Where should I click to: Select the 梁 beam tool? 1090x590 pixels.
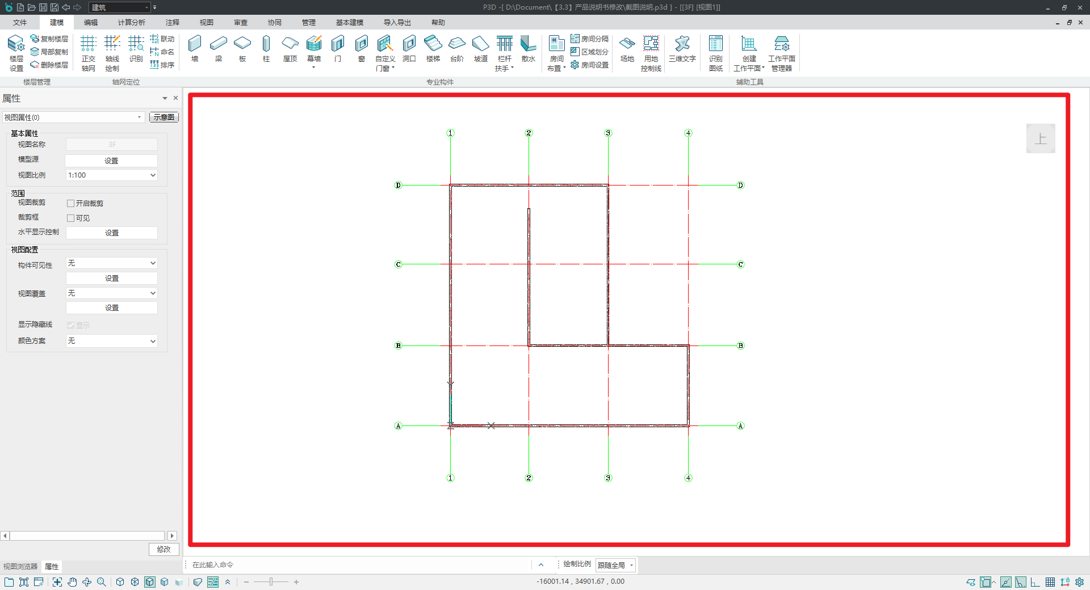coord(219,49)
